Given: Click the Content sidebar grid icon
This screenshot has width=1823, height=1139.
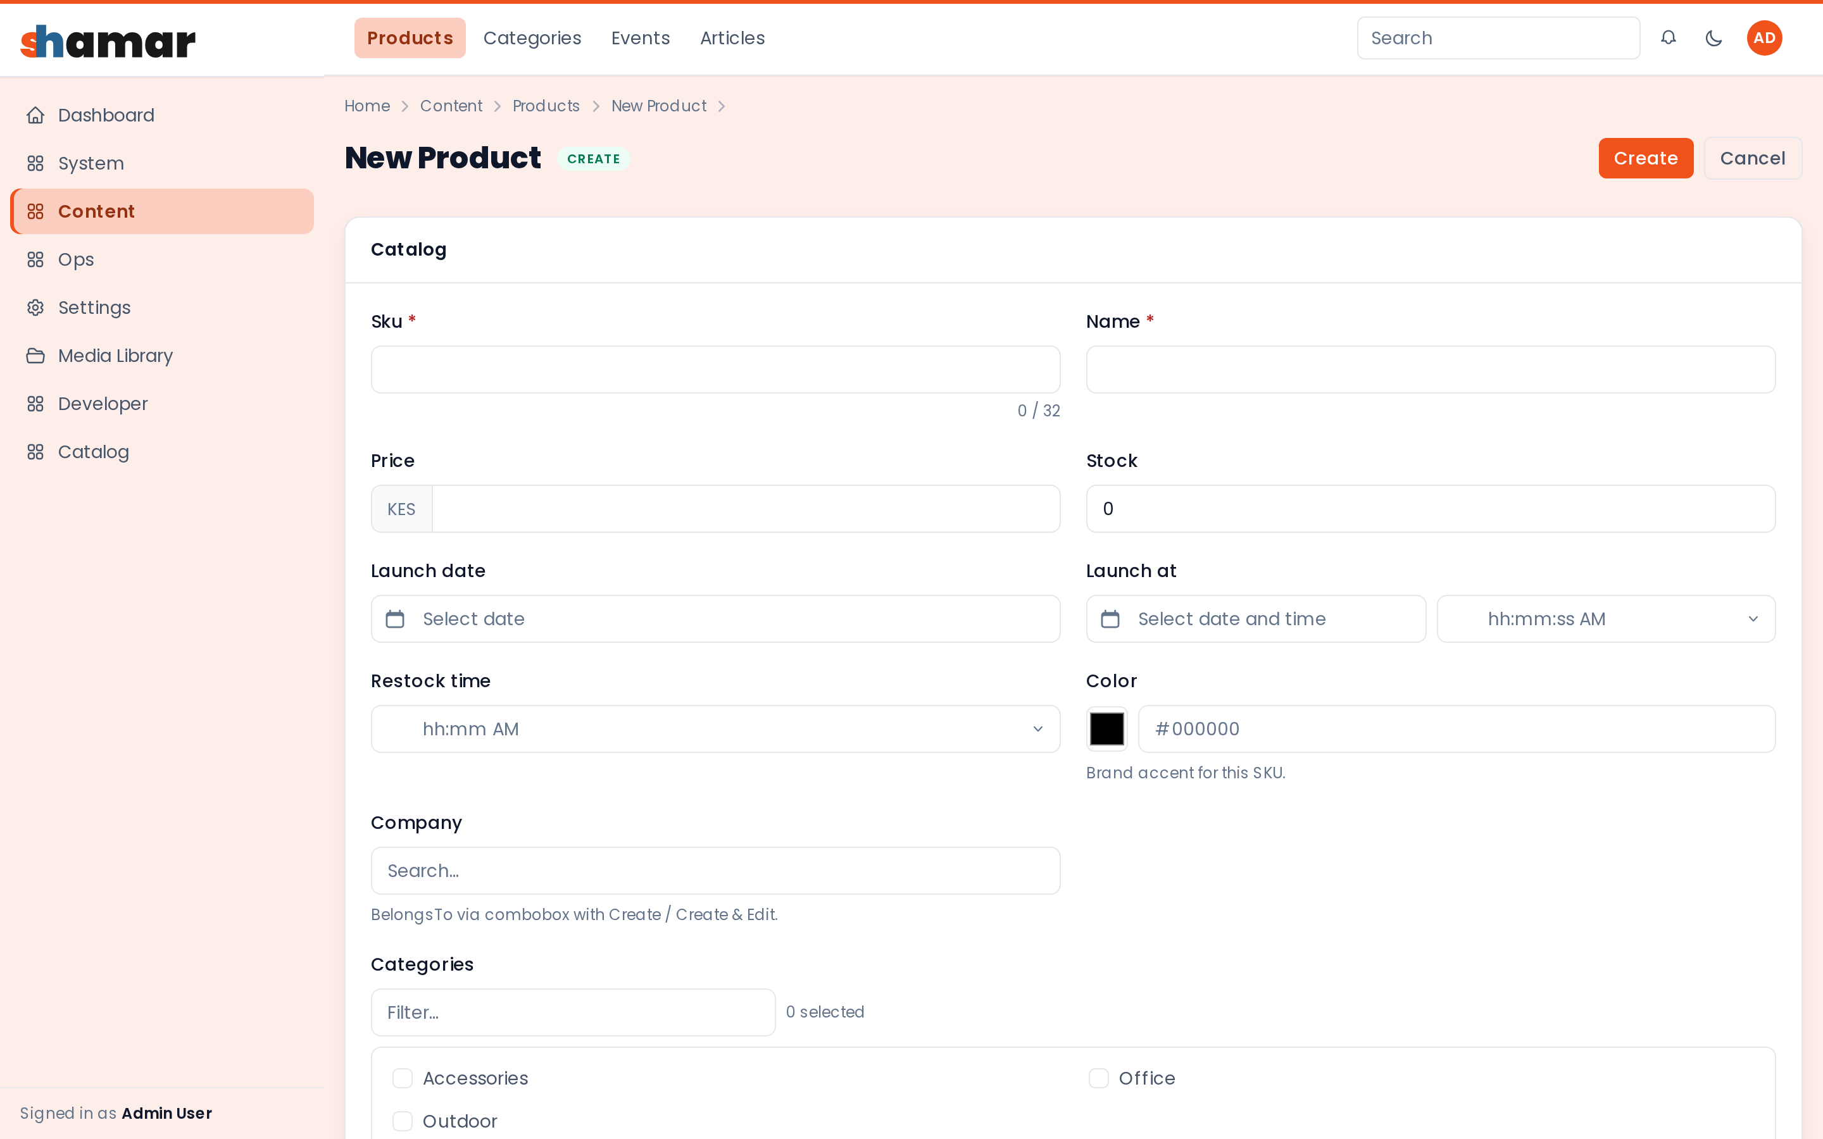Looking at the screenshot, I should (35, 212).
